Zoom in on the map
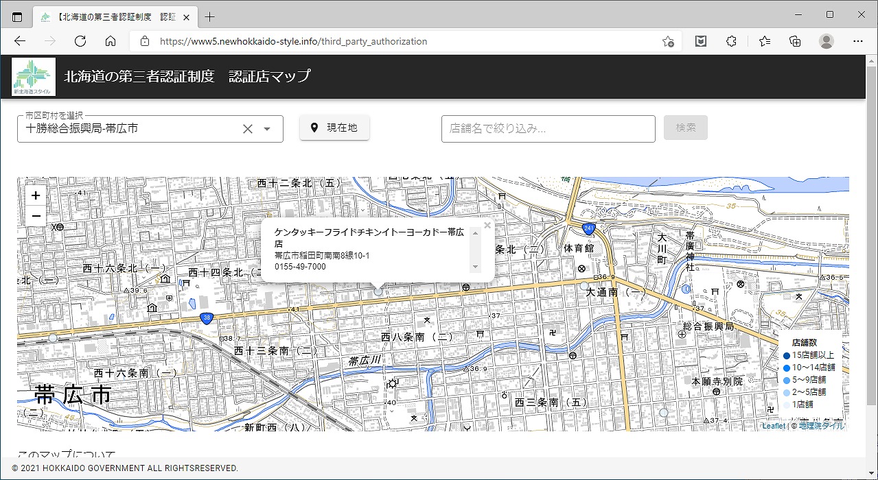This screenshot has width=878, height=480. point(36,195)
